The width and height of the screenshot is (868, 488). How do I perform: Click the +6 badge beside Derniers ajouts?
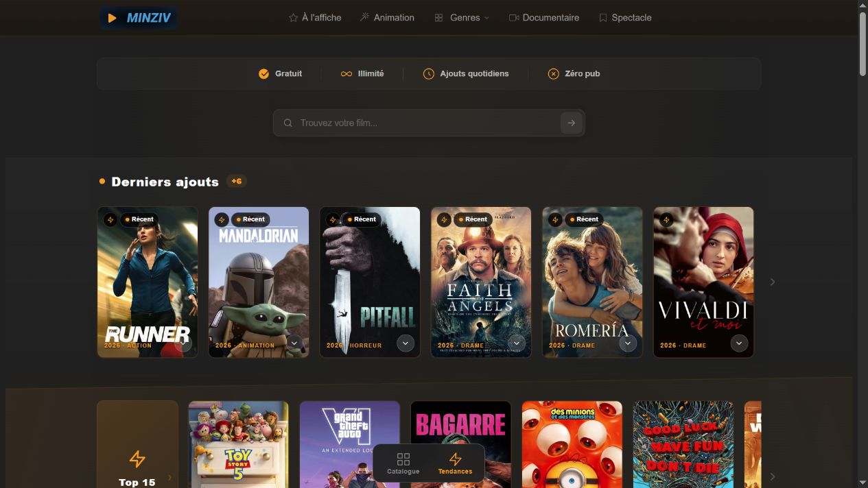pos(237,182)
